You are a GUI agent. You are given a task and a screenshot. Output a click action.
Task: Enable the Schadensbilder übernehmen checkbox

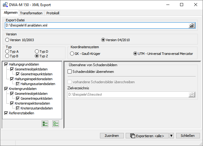(x=69, y=72)
